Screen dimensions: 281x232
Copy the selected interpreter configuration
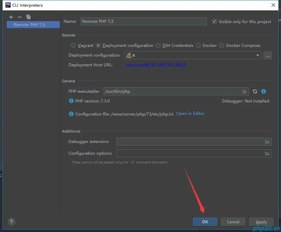click(28, 17)
